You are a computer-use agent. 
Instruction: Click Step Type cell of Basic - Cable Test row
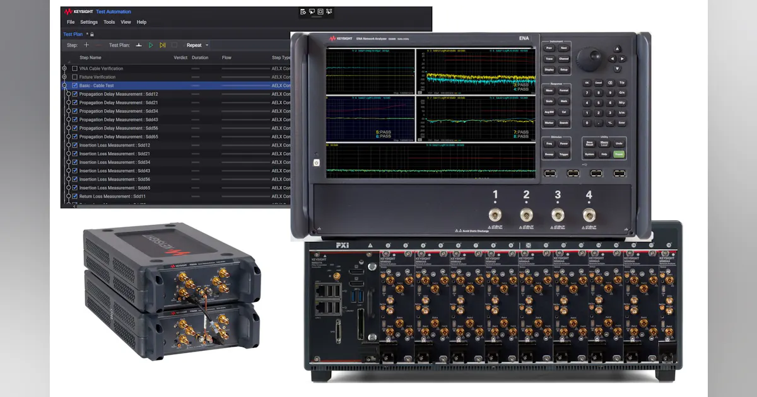click(281, 86)
